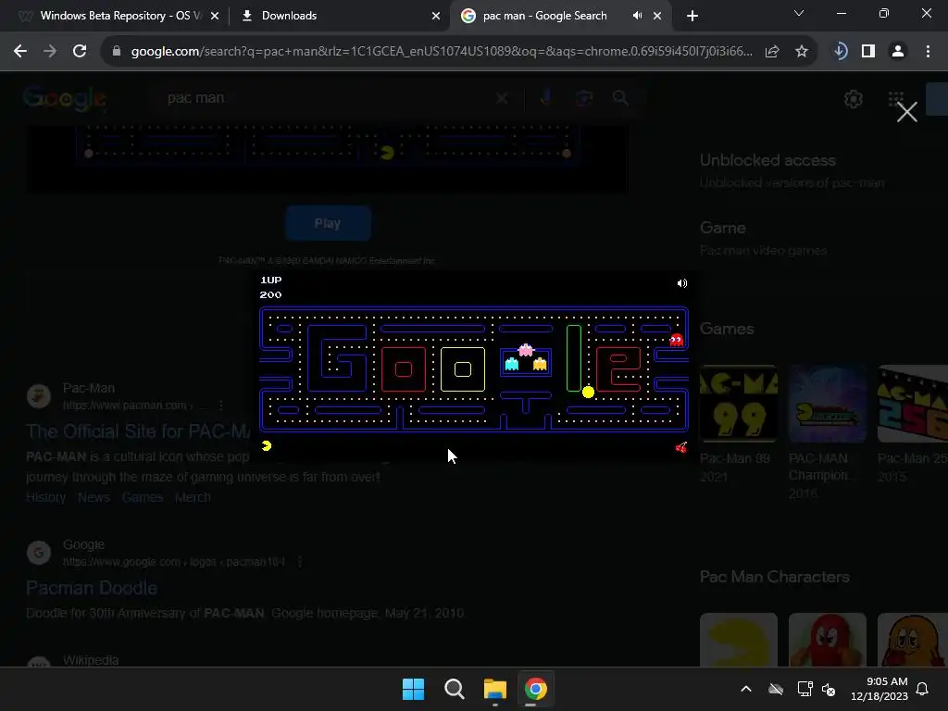Show hidden system tray icons
The height and width of the screenshot is (711, 948).
746,689
